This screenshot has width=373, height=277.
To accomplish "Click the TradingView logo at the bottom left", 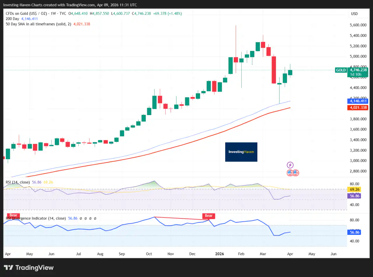I will [29, 267].
